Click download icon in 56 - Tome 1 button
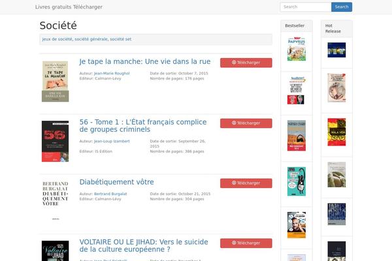392x261 pixels. [x=234, y=123]
